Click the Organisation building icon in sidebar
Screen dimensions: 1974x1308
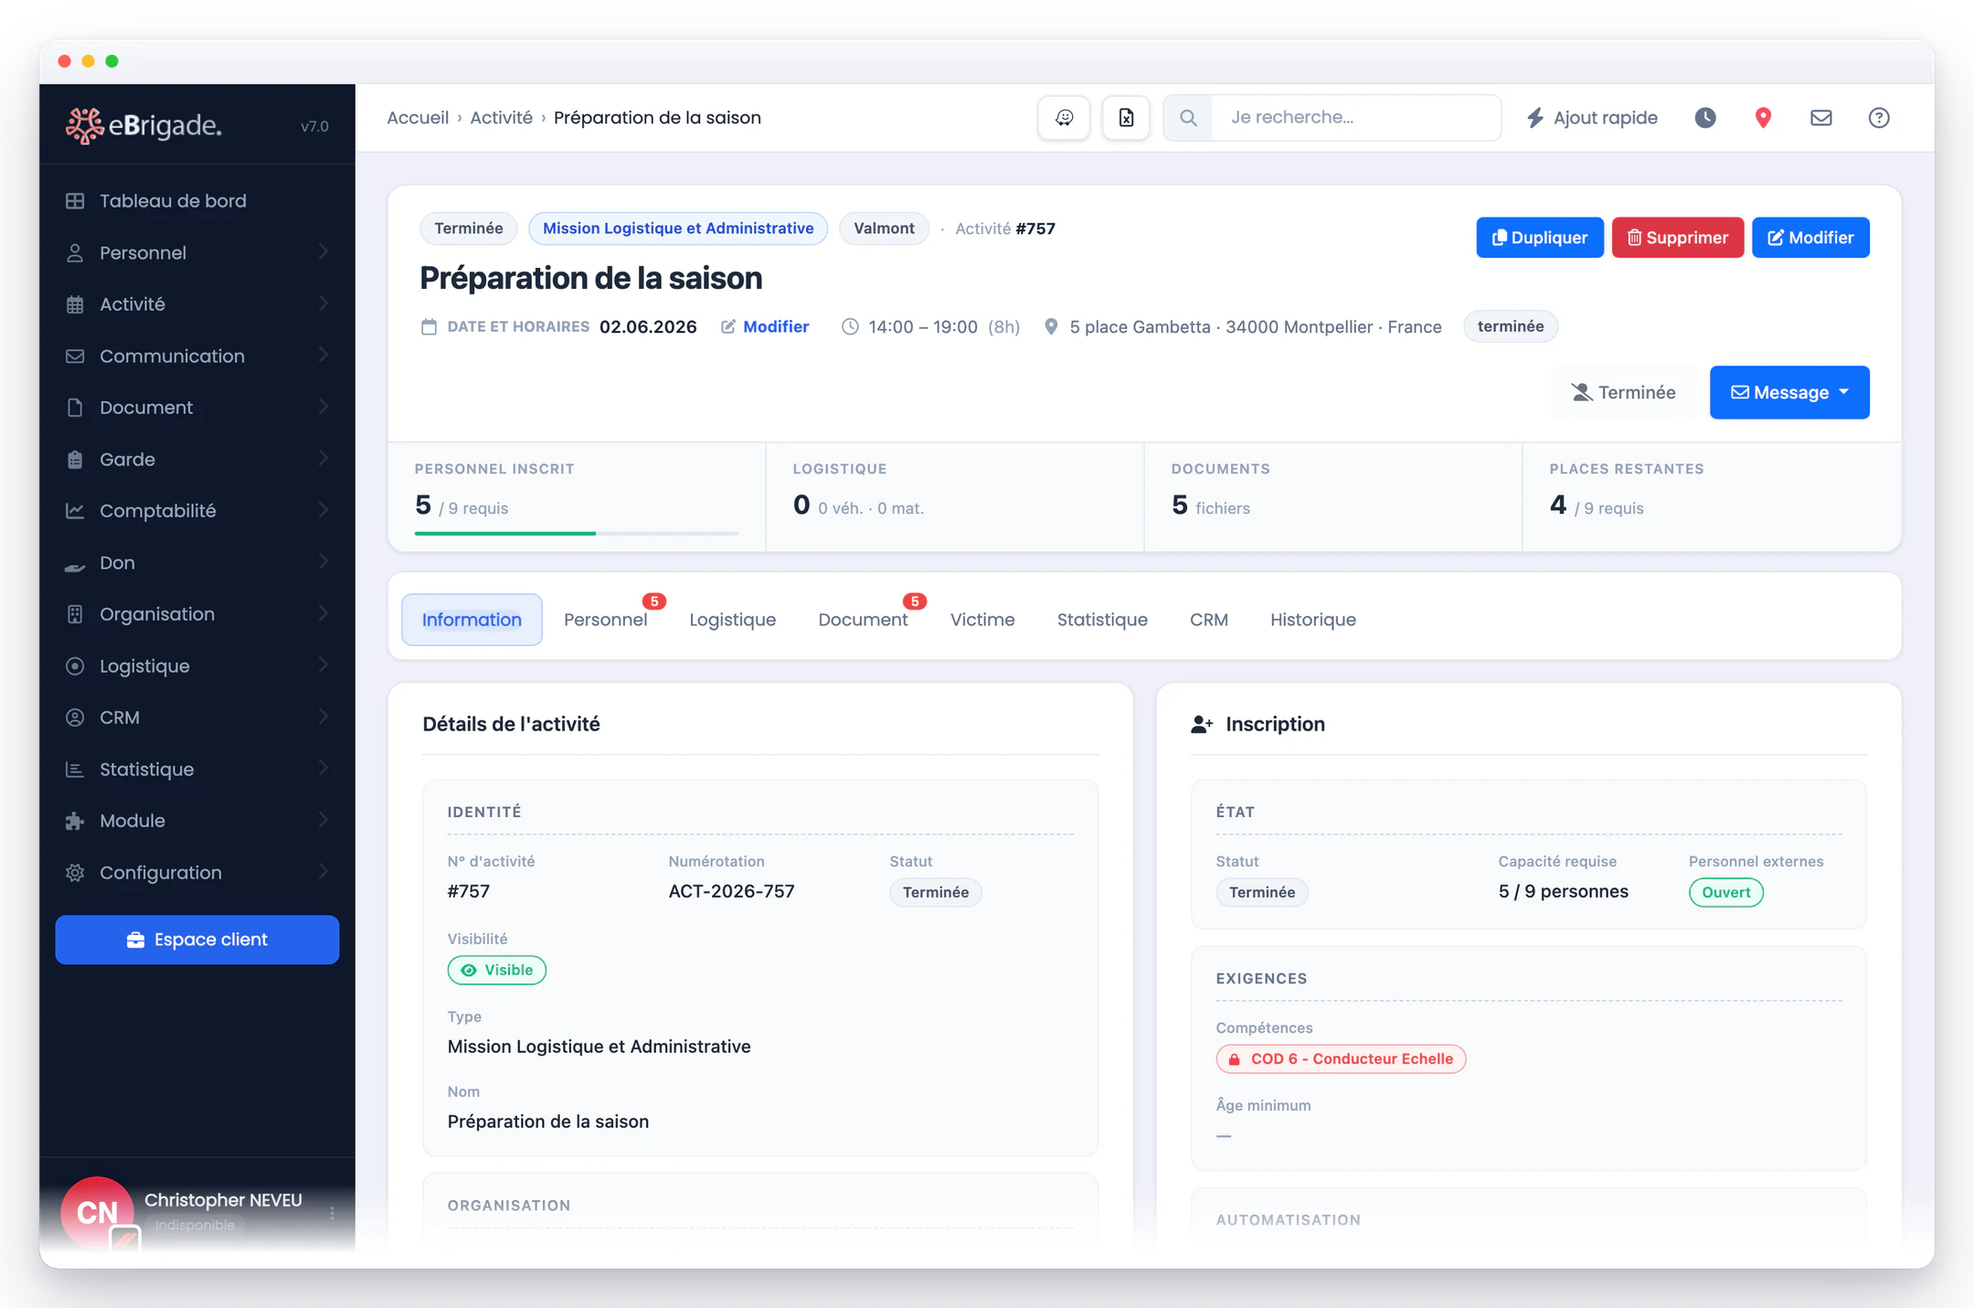point(75,614)
